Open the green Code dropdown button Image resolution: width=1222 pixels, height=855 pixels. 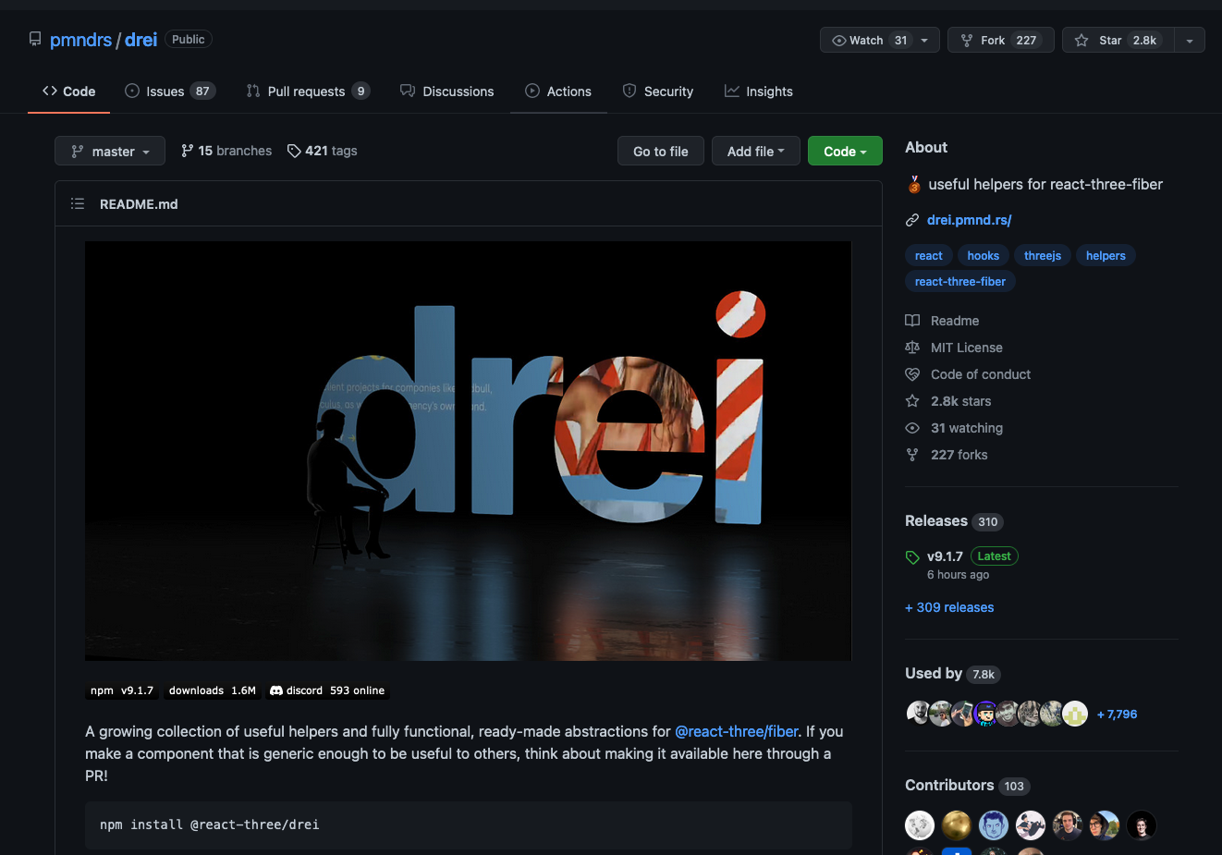(x=845, y=151)
